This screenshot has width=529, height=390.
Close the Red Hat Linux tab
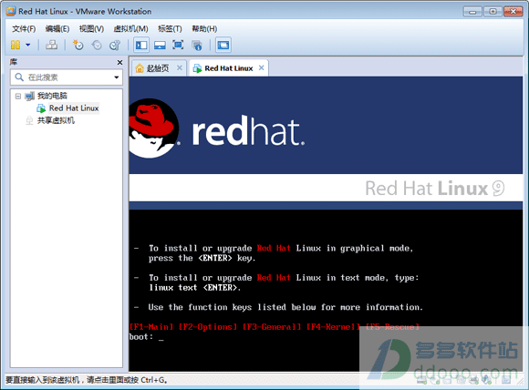tap(262, 68)
